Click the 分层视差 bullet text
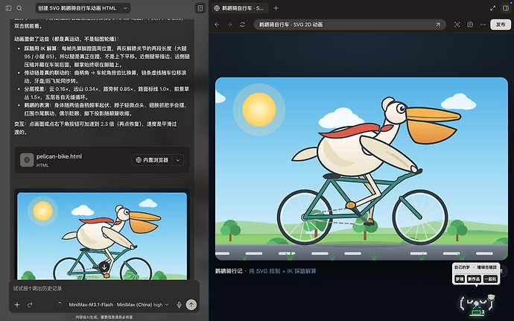Viewport: 514px width, 321px height. tap(107, 93)
